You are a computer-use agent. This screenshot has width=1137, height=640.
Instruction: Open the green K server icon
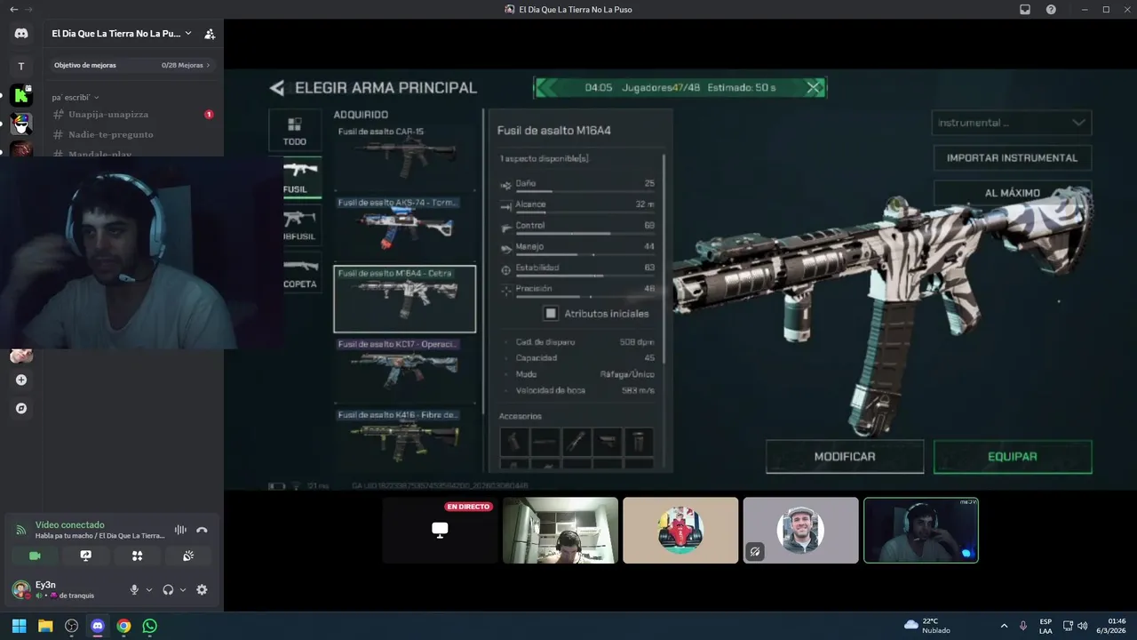(x=21, y=96)
